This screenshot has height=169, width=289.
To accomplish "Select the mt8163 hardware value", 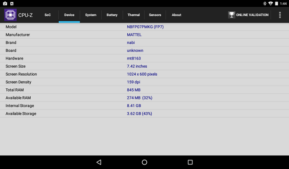I will 134,59.
